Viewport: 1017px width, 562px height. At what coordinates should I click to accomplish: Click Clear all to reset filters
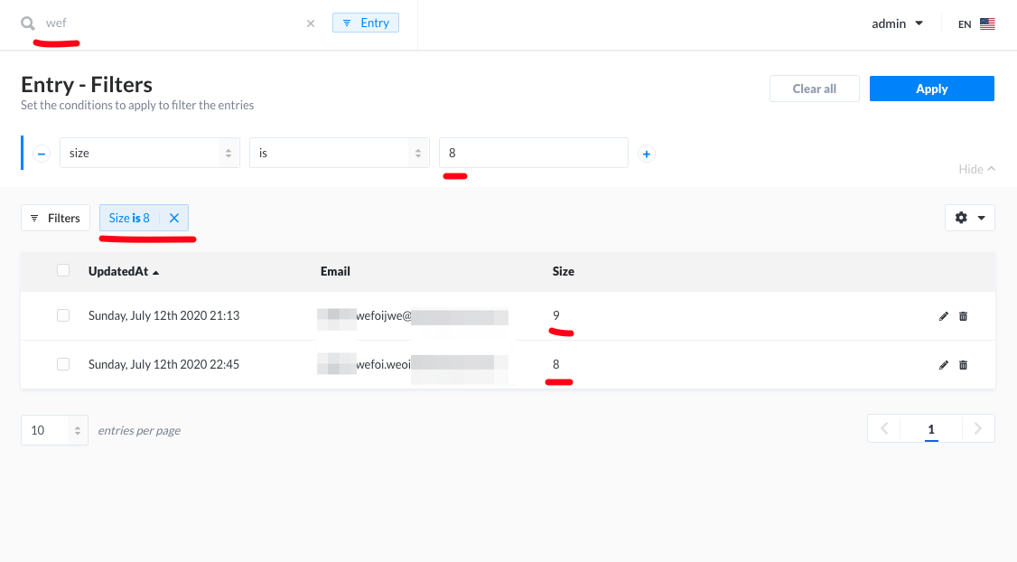[814, 88]
